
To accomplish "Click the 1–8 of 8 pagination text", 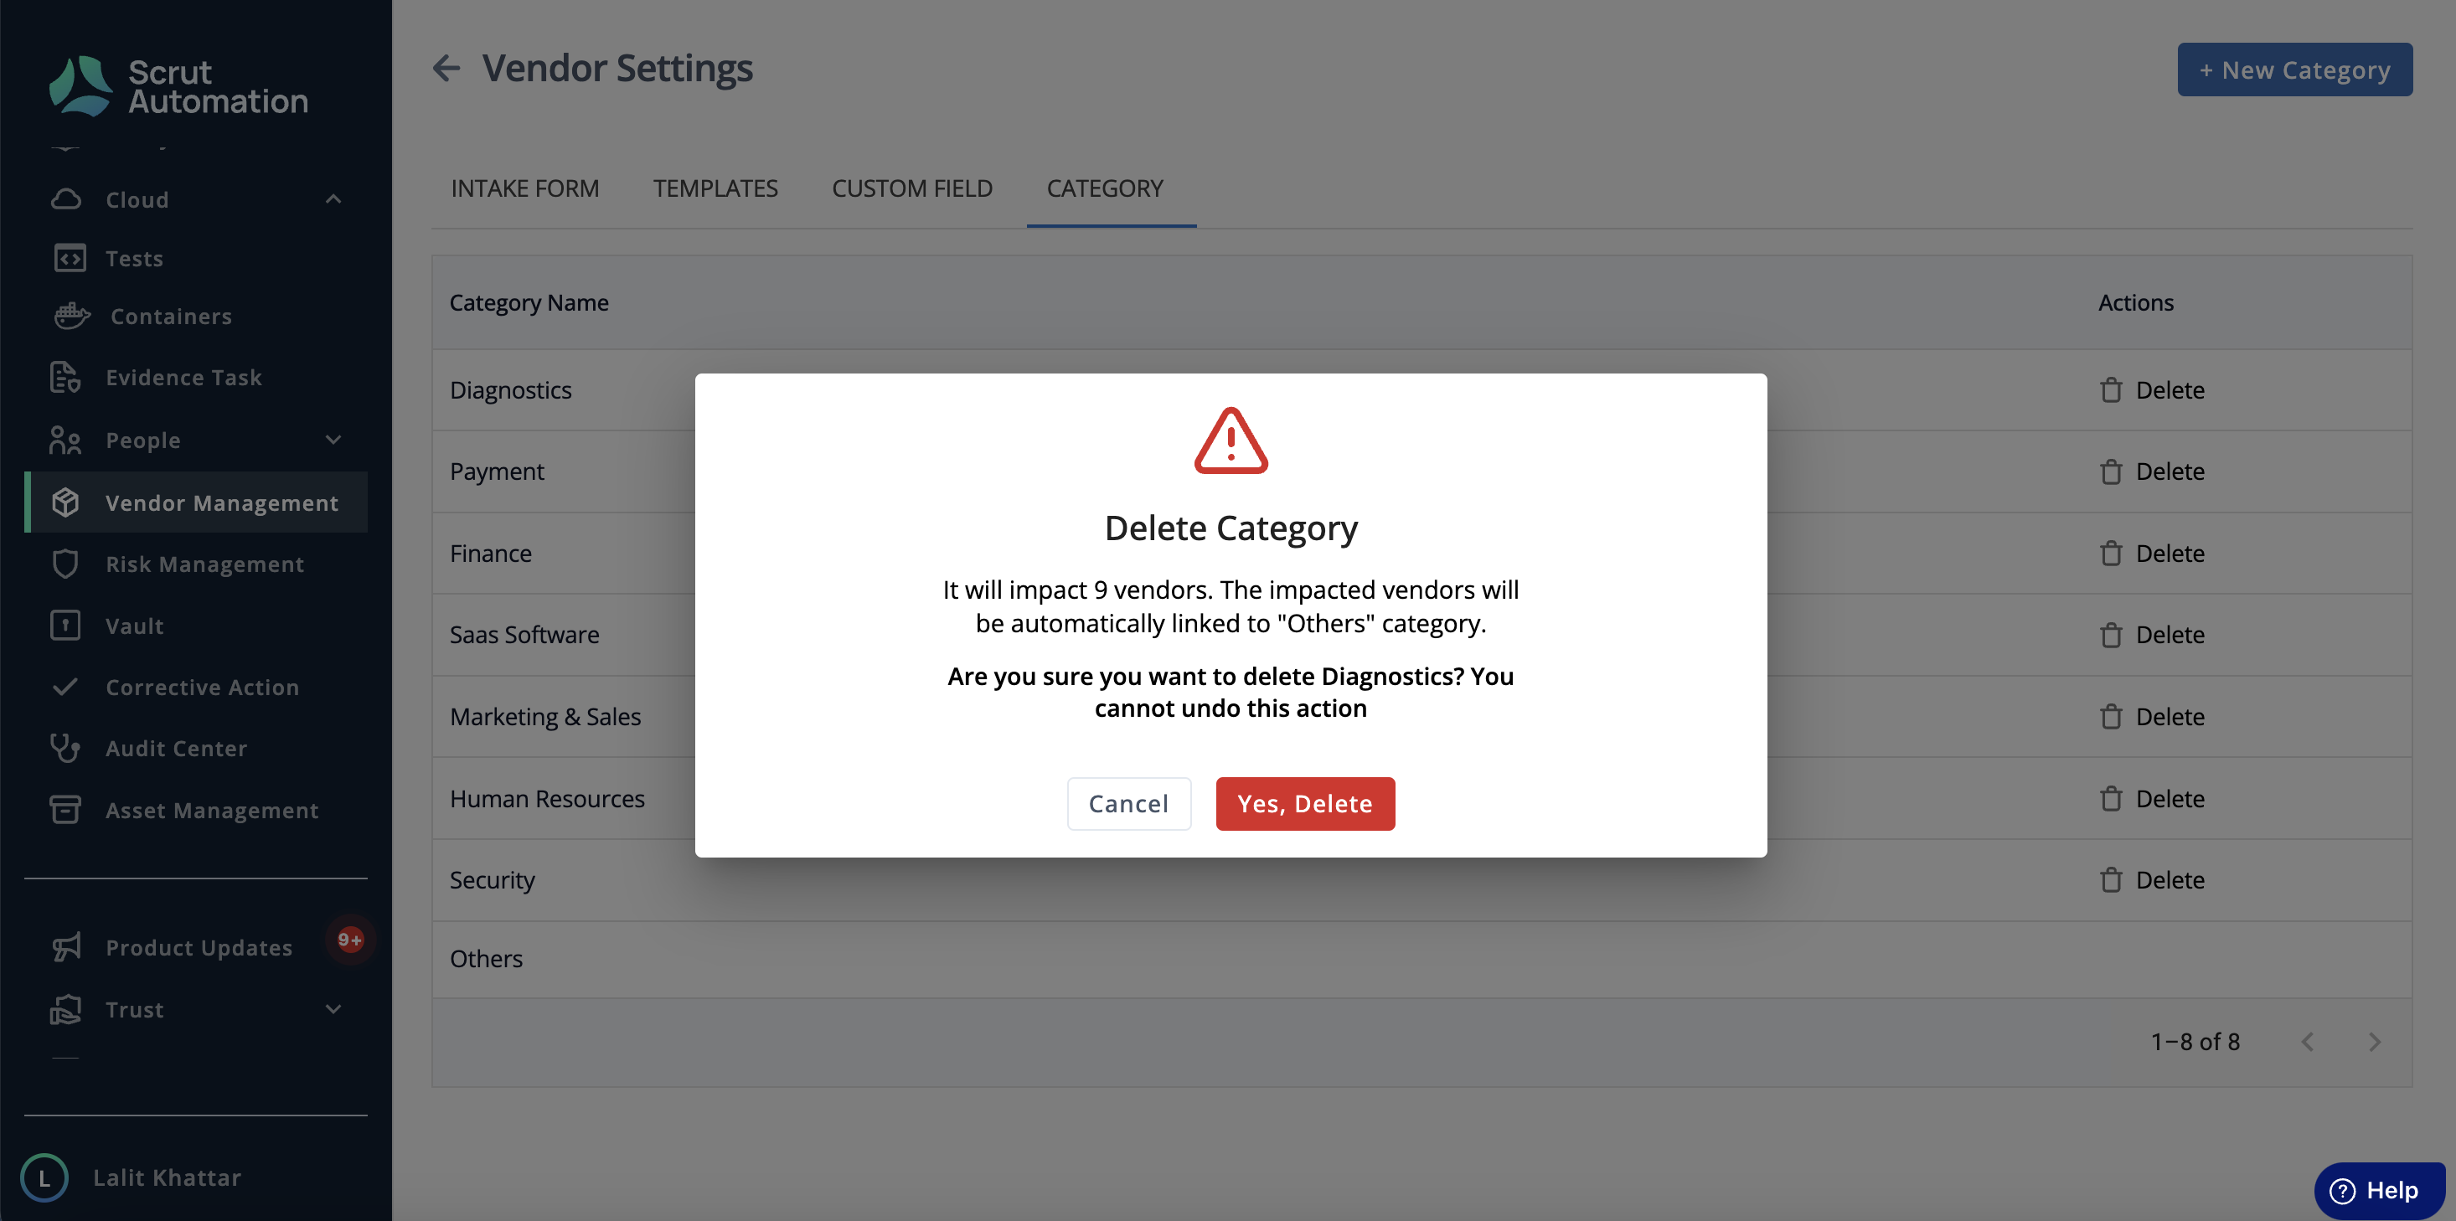I will coord(2195,1042).
